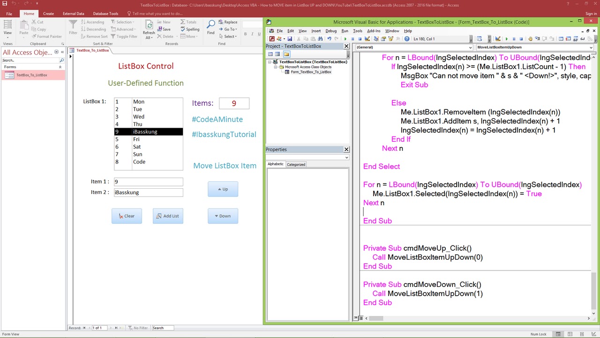This screenshot has height=338, width=600.
Task: Click Undo in the VBA toolbar
Action: point(330,38)
